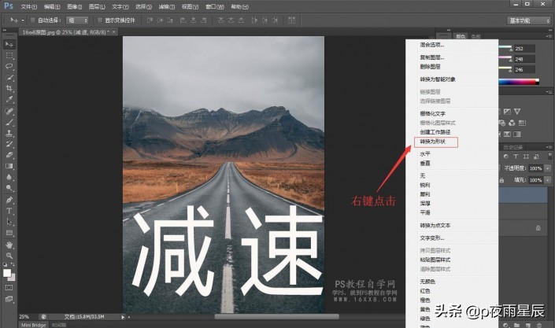Swap the foreground and background colors
Screen dimensions: 555x328
pyautogui.click(x=13, y=264)
